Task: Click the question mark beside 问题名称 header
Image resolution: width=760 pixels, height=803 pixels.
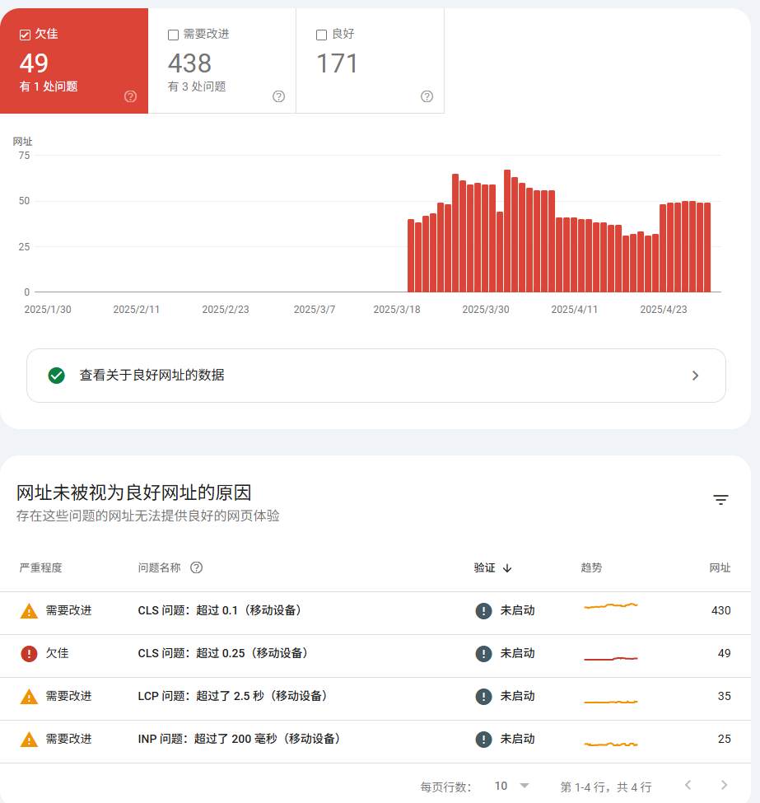Action: click(x=195, y=567)
